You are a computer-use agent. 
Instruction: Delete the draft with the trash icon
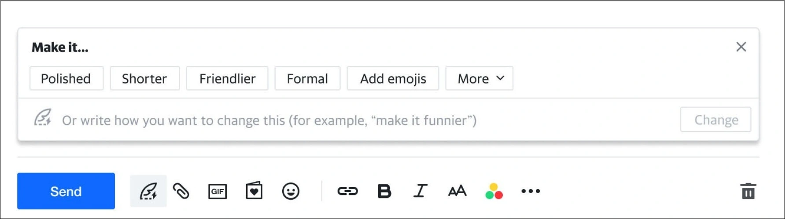pyautogui.click(x=748, y=191)
